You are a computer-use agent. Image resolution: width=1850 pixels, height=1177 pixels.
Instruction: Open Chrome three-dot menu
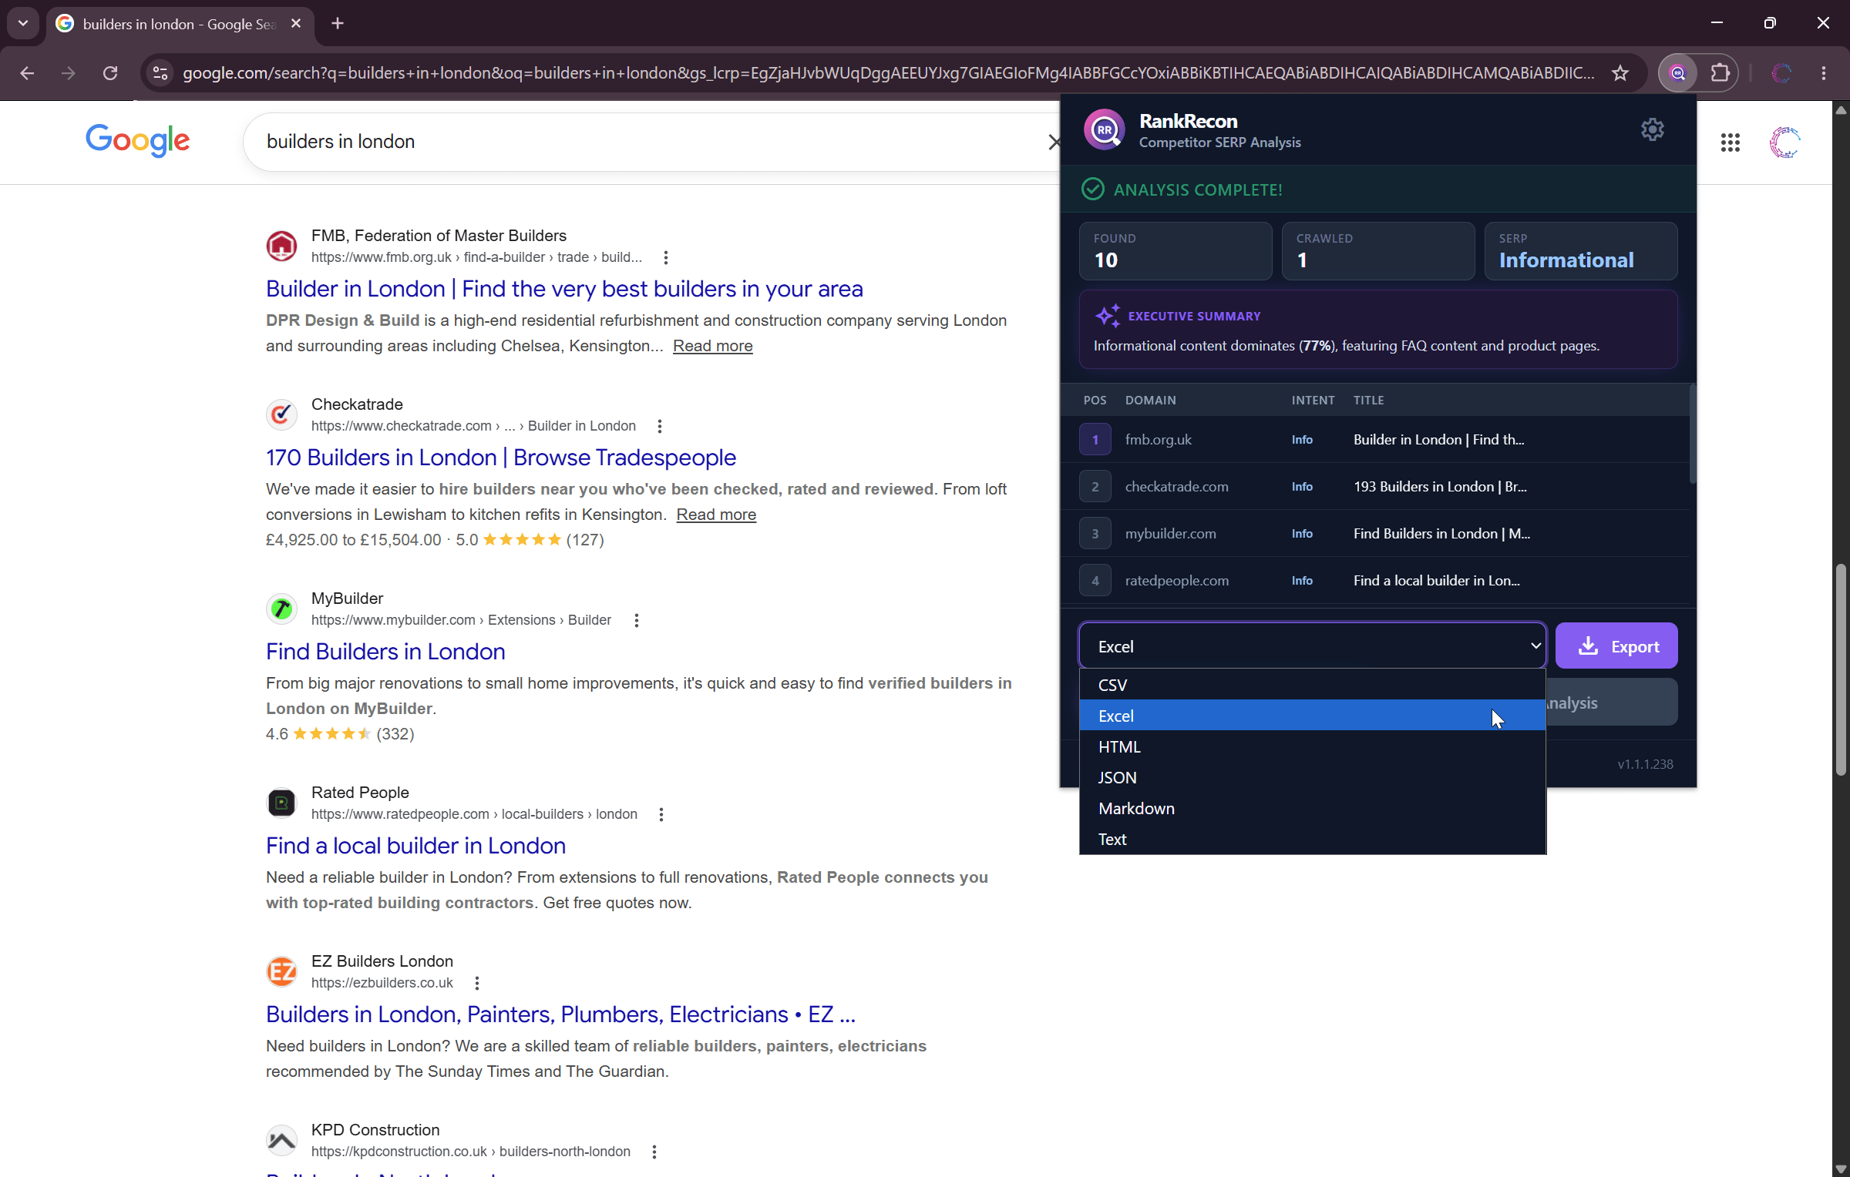[1824, 73]
